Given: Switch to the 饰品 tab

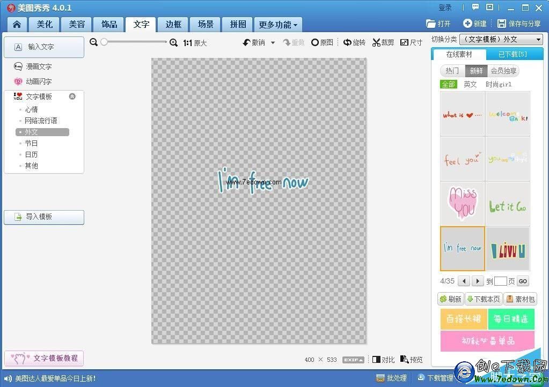Looking at the screenshot, I should 109,24.
